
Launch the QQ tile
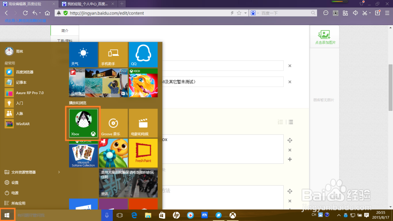[x=143, y=55]
